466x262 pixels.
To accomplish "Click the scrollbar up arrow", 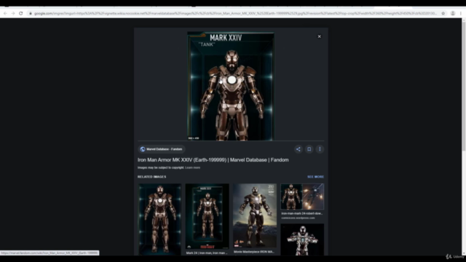I will [x=464, y=20].
